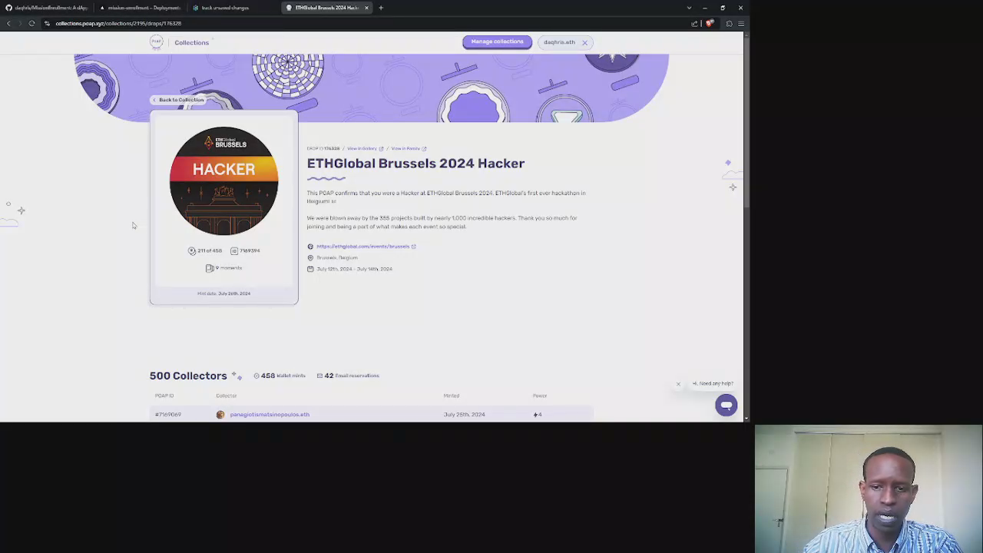Image resolution: width=983 pixels, height=553 pixels.
Task: Click the 'Minted' column header
Action: [x=451, y=396]
